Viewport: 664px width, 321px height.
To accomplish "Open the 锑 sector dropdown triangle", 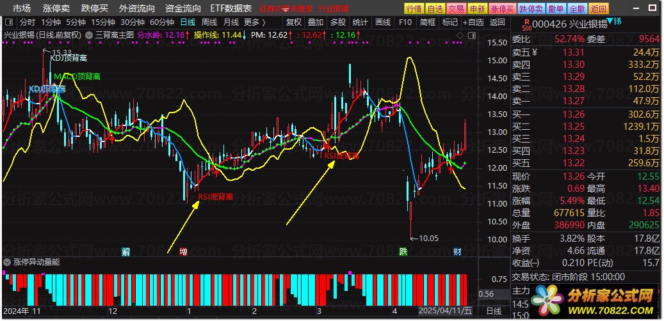I will (x=610, y=20).
